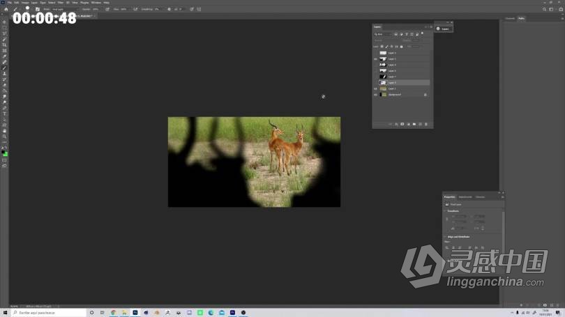Select the Lasso tool
Image resolution: width=565 pixels, height=317 pixels.
click(4, 33)
